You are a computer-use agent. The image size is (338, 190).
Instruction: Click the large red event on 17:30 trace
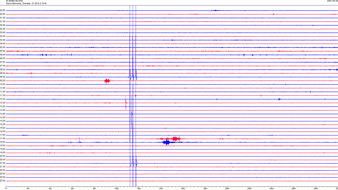pos(176,139)
